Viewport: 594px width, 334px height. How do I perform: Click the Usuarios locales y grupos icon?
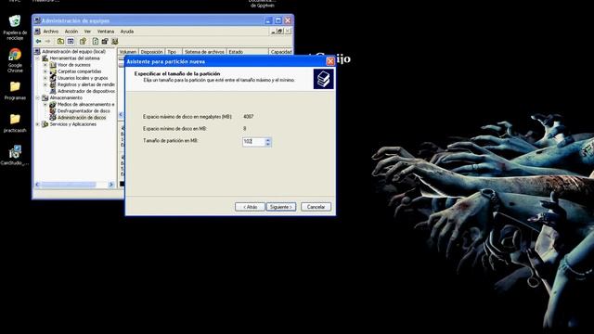coord(53,78)
